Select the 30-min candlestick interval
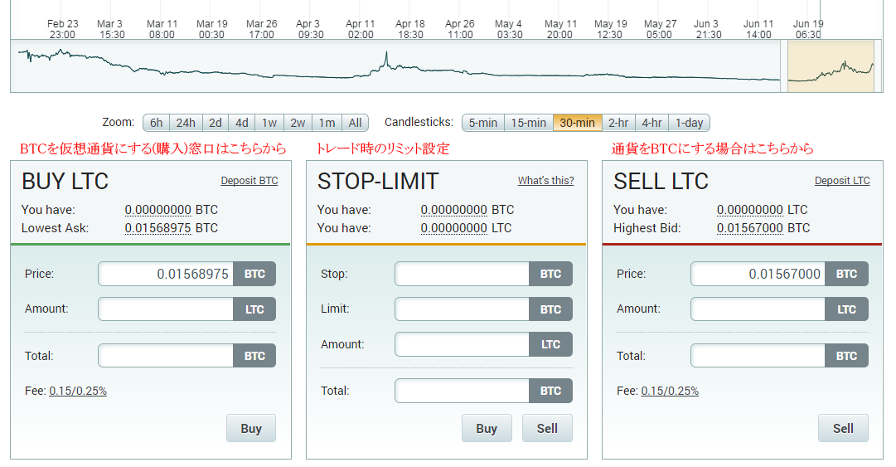 pos(577,123)
